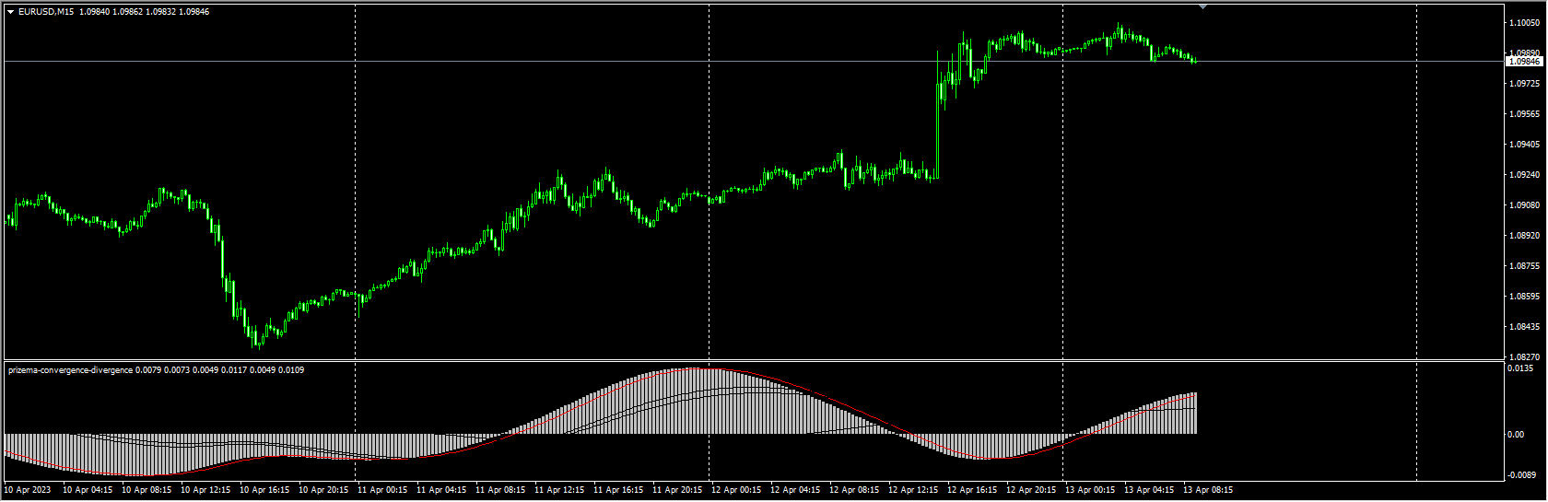Click the 10 Apr 2023 time label
The height and width of the screenshot is (502, 1548).
28,490
